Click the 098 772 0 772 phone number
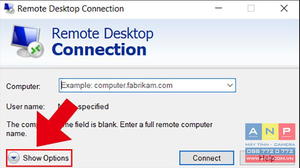The image size is (300, 168). tap(270, 151)
